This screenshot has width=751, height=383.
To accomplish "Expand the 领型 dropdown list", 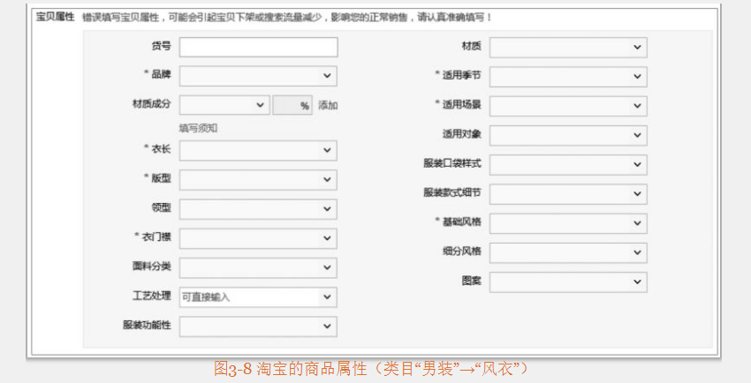I will point(258,209).
